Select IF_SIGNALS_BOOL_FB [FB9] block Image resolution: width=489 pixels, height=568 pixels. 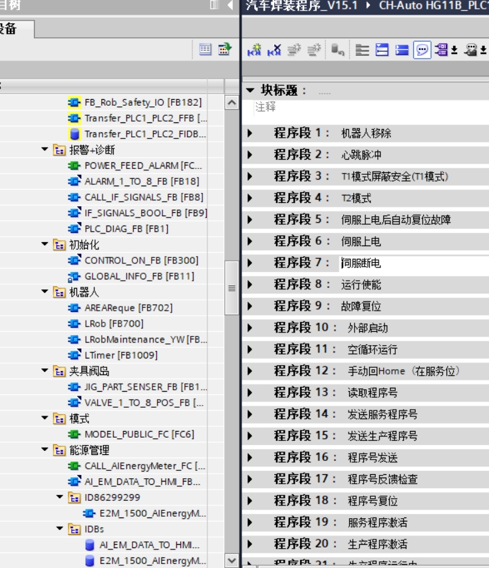pyautogui.click(x=146, y=213)
